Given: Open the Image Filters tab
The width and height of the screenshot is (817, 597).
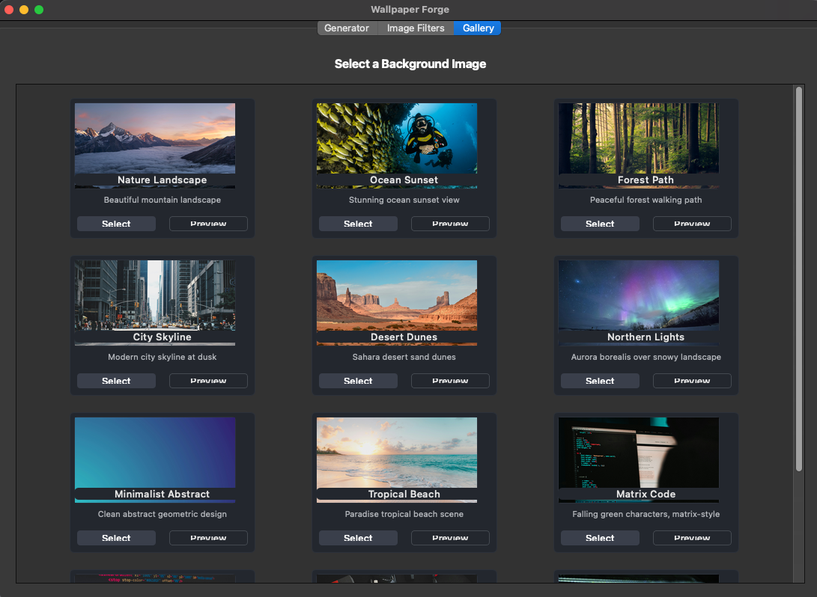Looking at the screenshot, I should (416, 28).
